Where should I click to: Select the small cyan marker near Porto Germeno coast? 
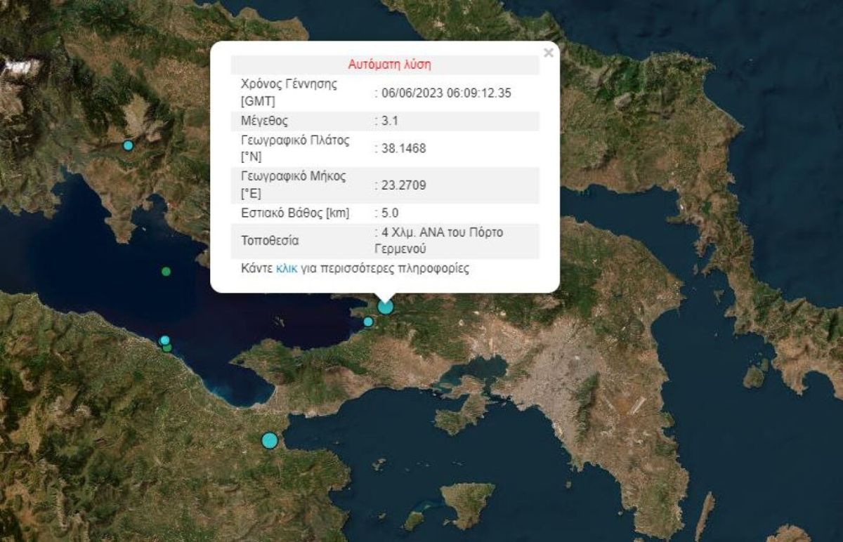tap(368, 322)
